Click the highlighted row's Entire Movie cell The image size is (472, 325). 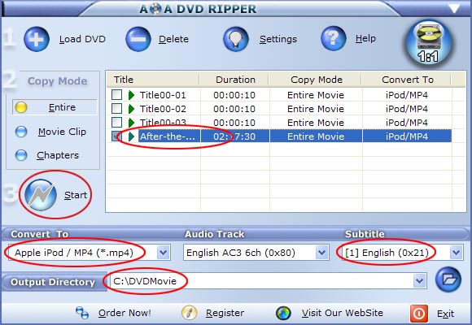coord(316,136)
